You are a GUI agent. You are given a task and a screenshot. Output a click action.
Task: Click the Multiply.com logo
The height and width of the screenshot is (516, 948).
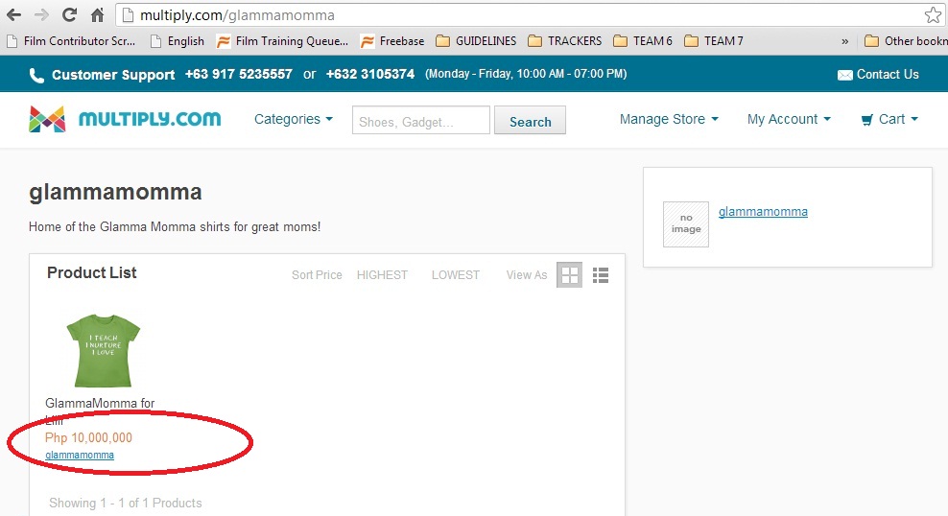125,119
